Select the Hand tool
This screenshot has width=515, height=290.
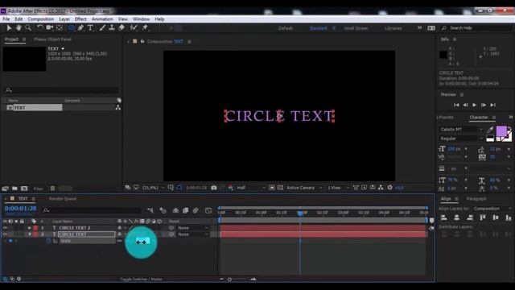coord(19,28)
